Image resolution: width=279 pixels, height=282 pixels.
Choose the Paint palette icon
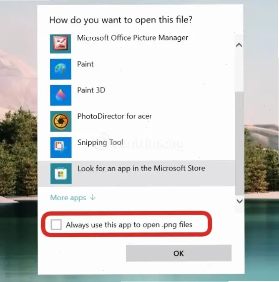coord(60,69)
